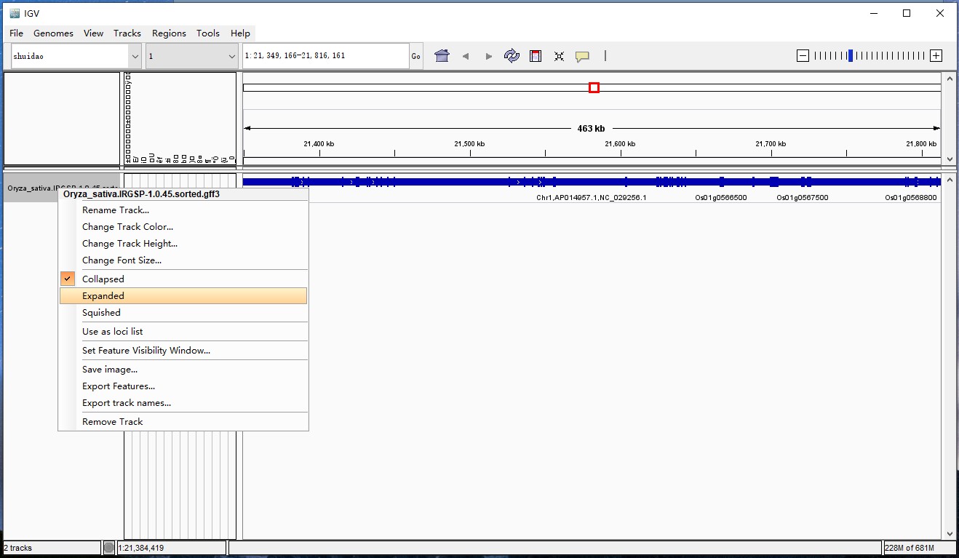Click the Home genome view icon
959x558 pixels.
pos(442,56)
